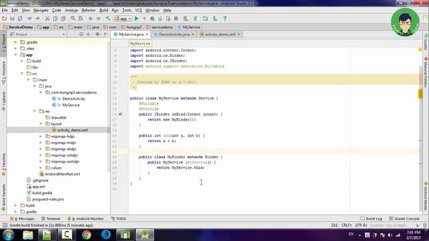Open the File menu
The height and width of the screenshot is (241, 429).
[5, 10]
